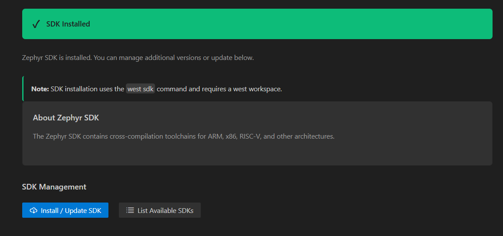Image resolution: width=503 pixels, height=236 pixels.
Task: Click the 'SDK Management' section heading
Action: coord(54,187)
